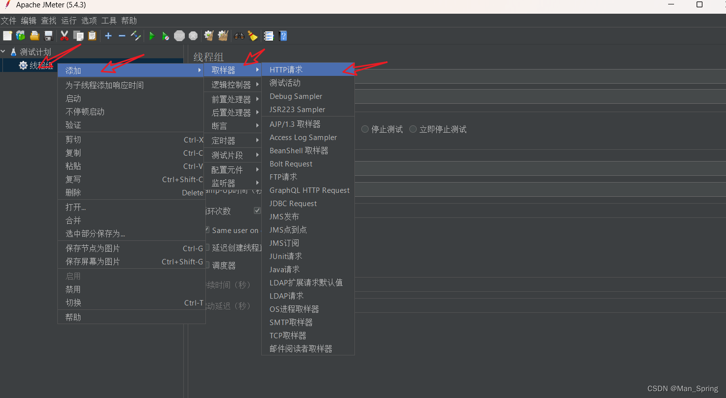The height and width of the screenshot is (398, 726).
Task: Clear results with single broom gear icon
Action: coord(209,36)
